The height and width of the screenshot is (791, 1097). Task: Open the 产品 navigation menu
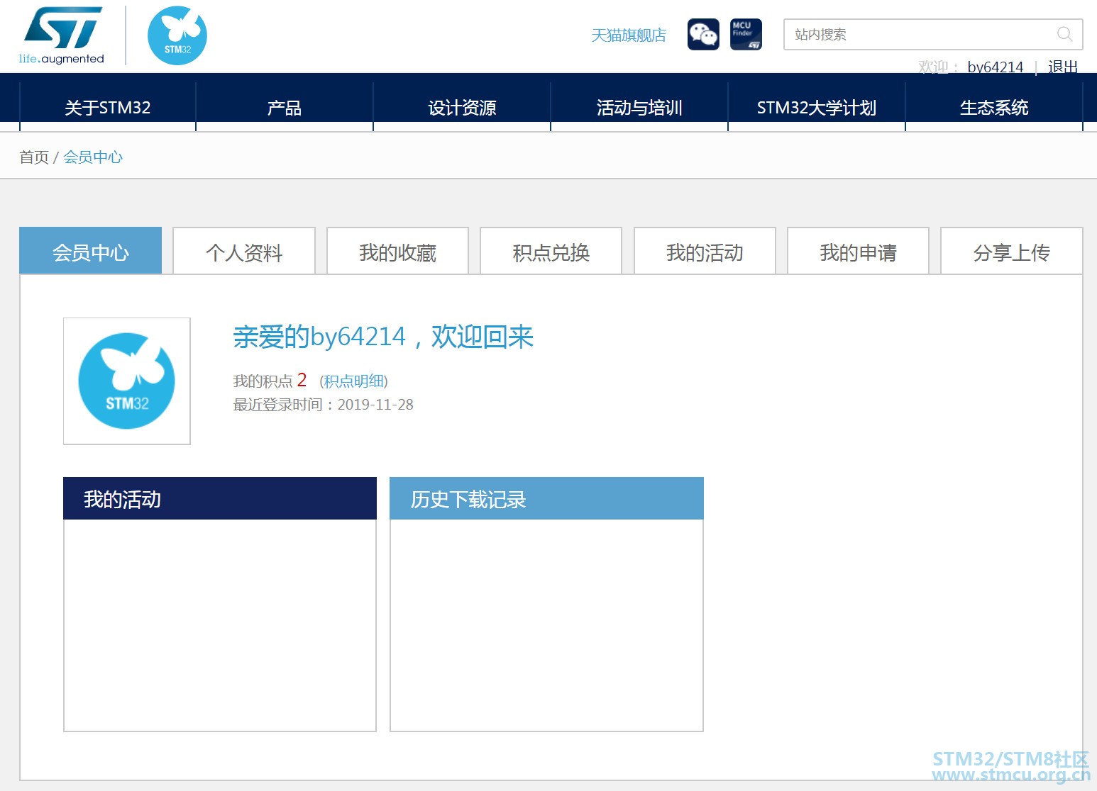[x=285, y=108]
